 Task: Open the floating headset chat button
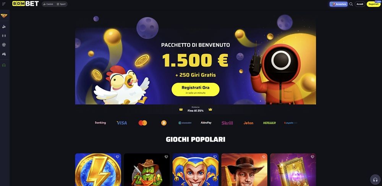click(375, 180)
